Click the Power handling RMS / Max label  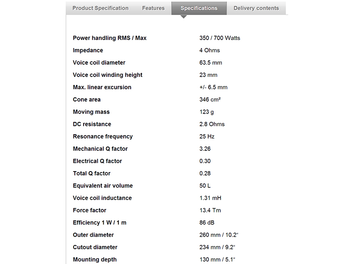coord(110,38)
